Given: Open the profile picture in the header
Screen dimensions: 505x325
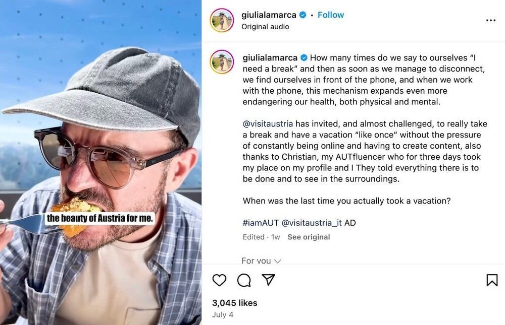Looking at the screenshot, I should [x=222, y=20].
